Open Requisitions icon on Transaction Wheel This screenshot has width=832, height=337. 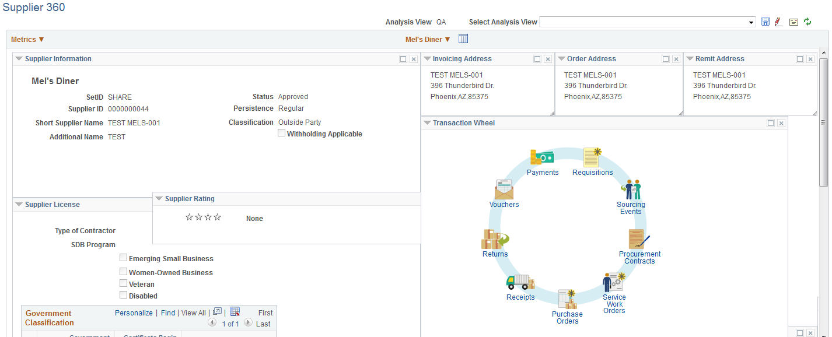(x=592, y=157)
